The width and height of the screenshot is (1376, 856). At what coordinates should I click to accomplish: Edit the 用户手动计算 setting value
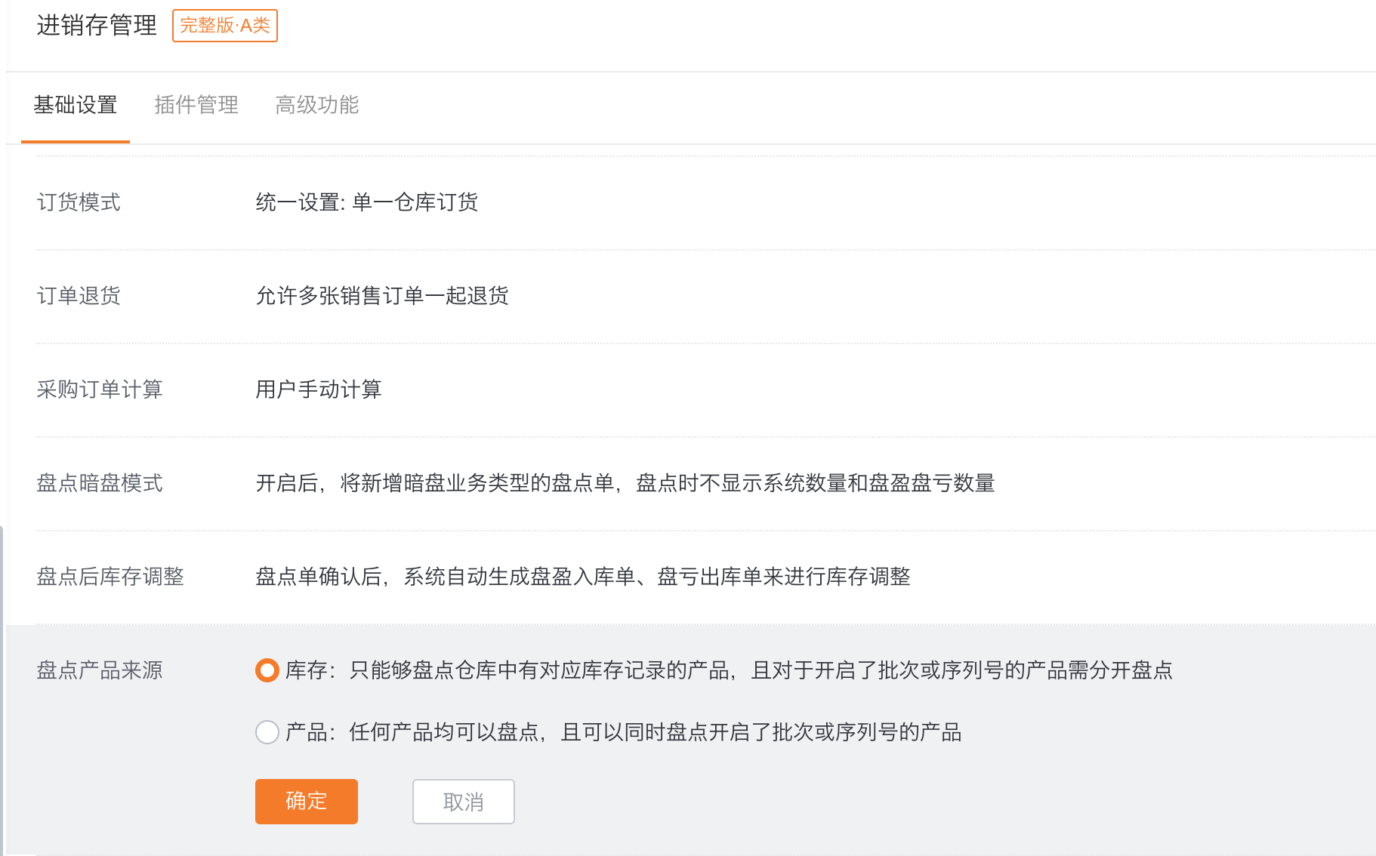point(318,390)
